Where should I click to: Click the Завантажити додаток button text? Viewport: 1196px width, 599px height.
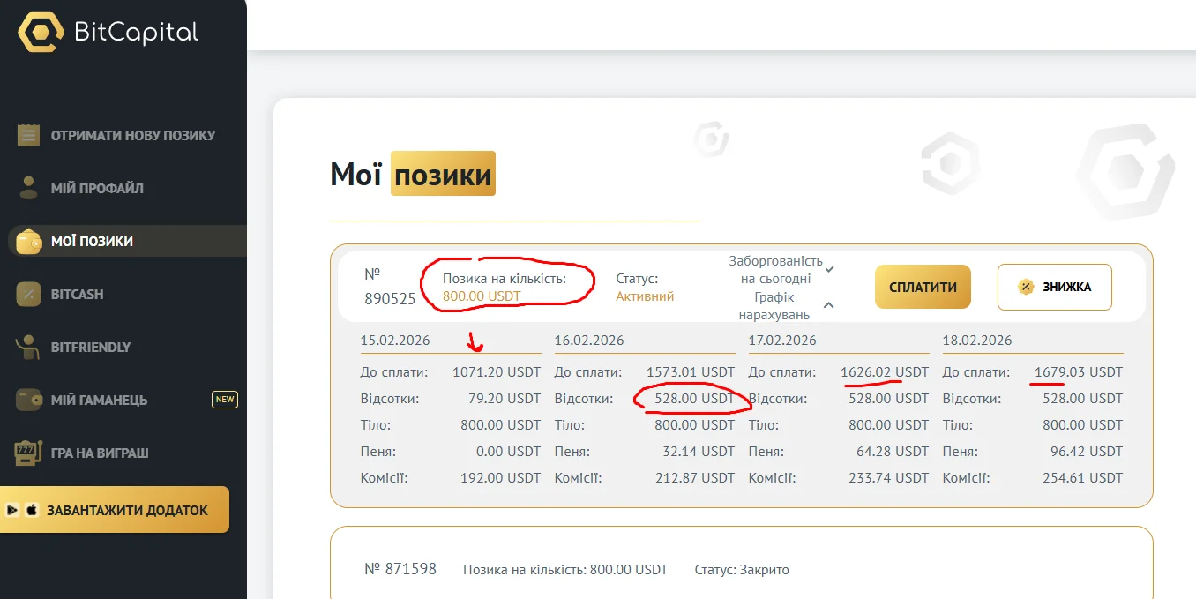[x=127, y=510]
